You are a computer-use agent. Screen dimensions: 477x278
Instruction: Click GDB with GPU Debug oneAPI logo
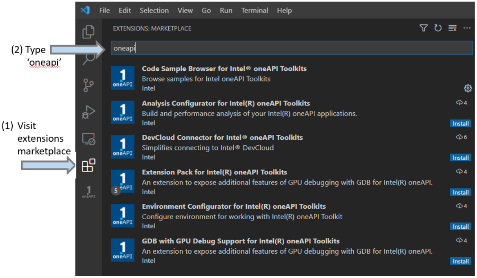[x=123, y=250]
